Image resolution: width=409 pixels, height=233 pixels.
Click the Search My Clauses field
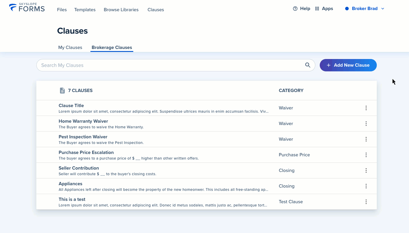[176, 65]
